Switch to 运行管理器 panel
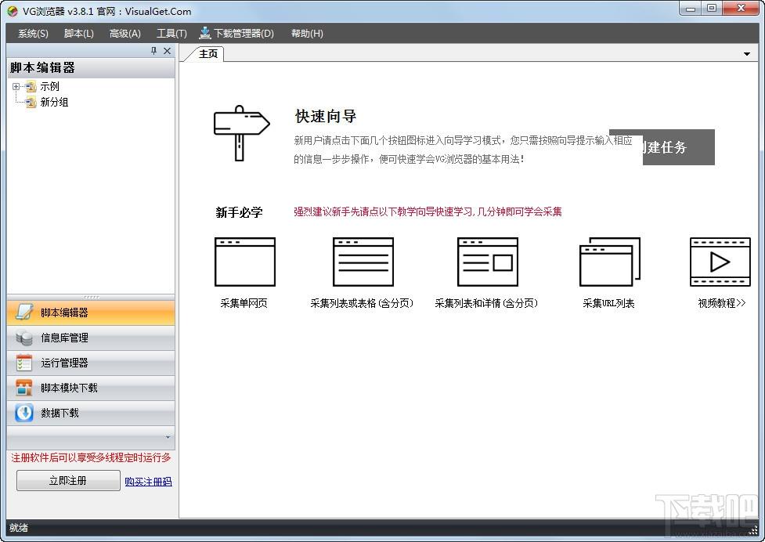 pyautogui.click(x=91, y=363)
